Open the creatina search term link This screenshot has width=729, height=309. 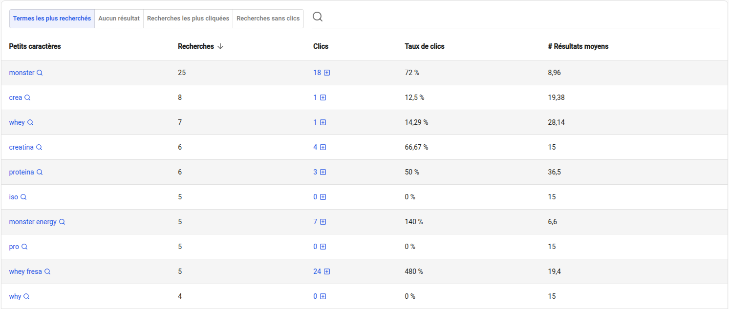click(x=21, y=147)
